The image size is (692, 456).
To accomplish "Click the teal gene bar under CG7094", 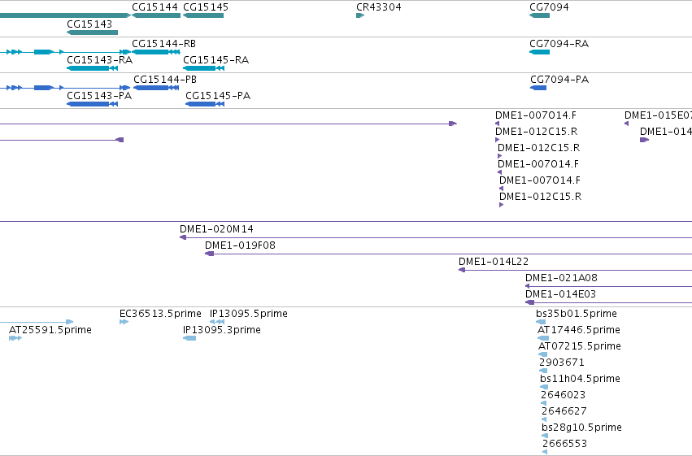I will pos(539,15).
